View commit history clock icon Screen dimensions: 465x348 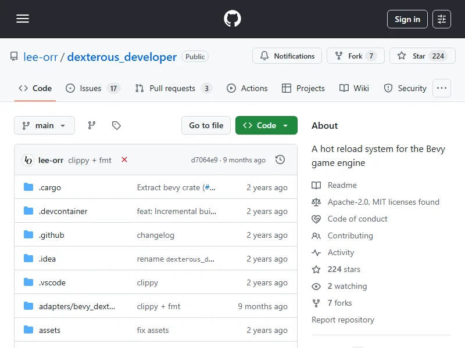(280, 159)
